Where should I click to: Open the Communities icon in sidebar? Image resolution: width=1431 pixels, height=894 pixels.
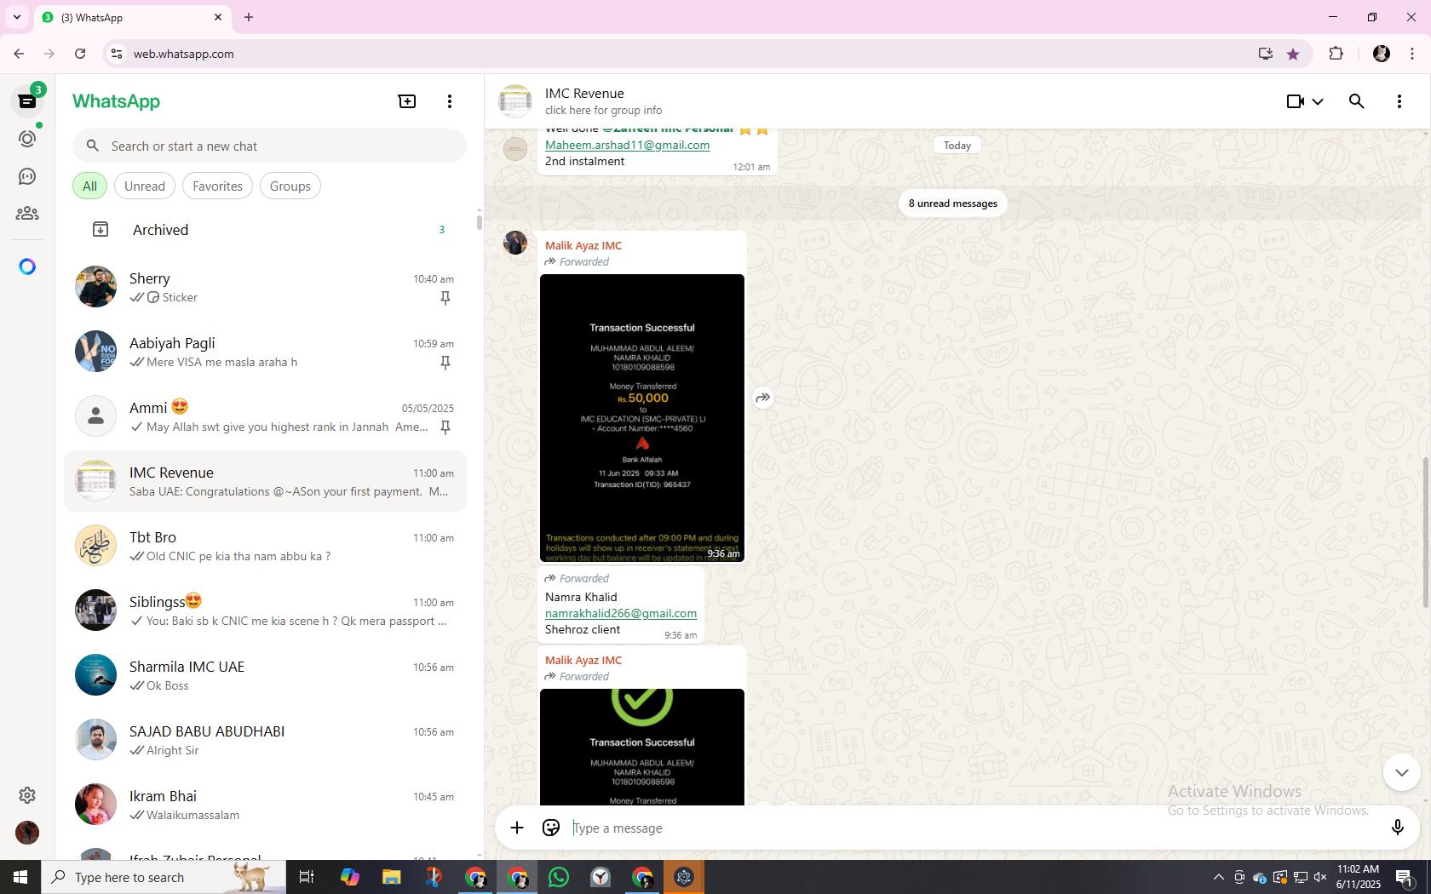(x=27, y=214)
